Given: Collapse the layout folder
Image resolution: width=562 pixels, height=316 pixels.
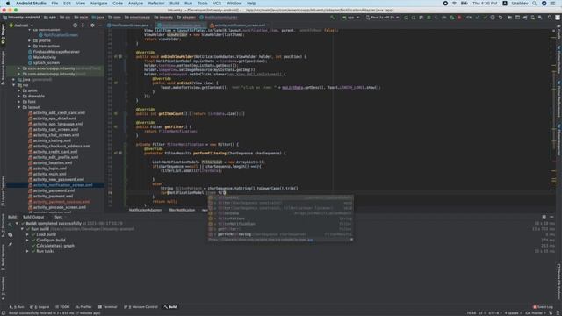Looking at the screenshot, I should (x=19, y=107).
